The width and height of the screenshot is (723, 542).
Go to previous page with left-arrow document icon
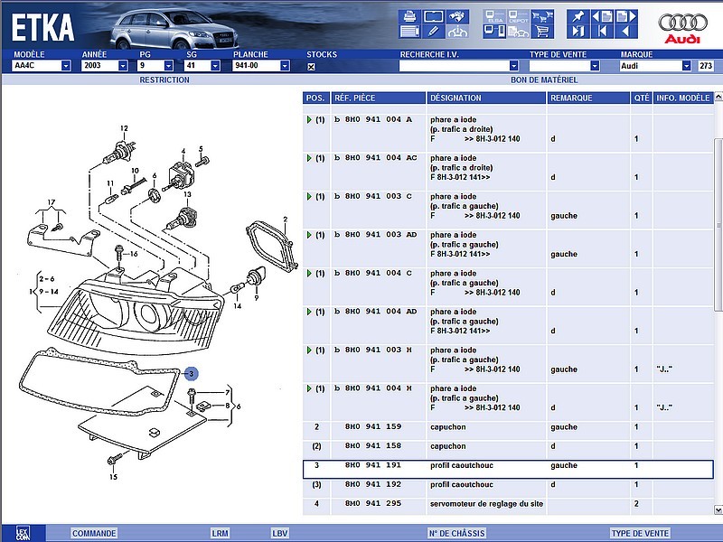[x=602, y=16]
